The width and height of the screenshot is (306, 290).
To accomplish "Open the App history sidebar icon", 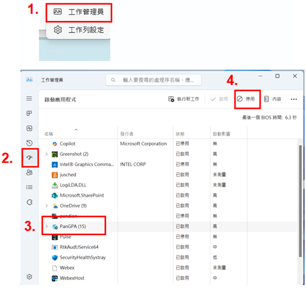I will (29, 143).
